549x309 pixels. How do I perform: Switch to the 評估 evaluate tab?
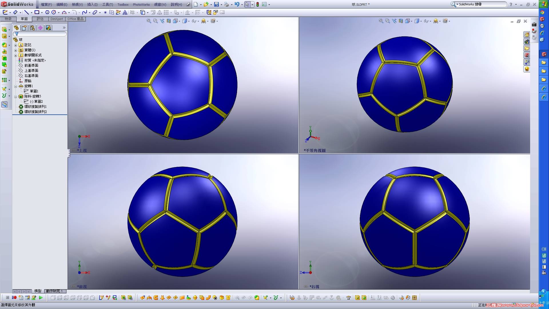tap(40, 19)
